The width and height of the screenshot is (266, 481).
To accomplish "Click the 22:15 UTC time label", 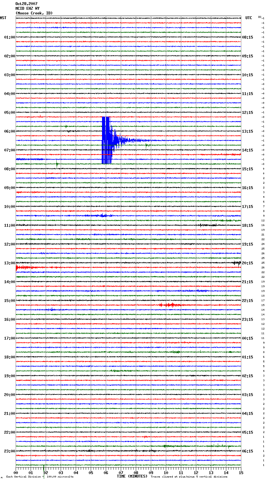I will click(x=248, y=301).
